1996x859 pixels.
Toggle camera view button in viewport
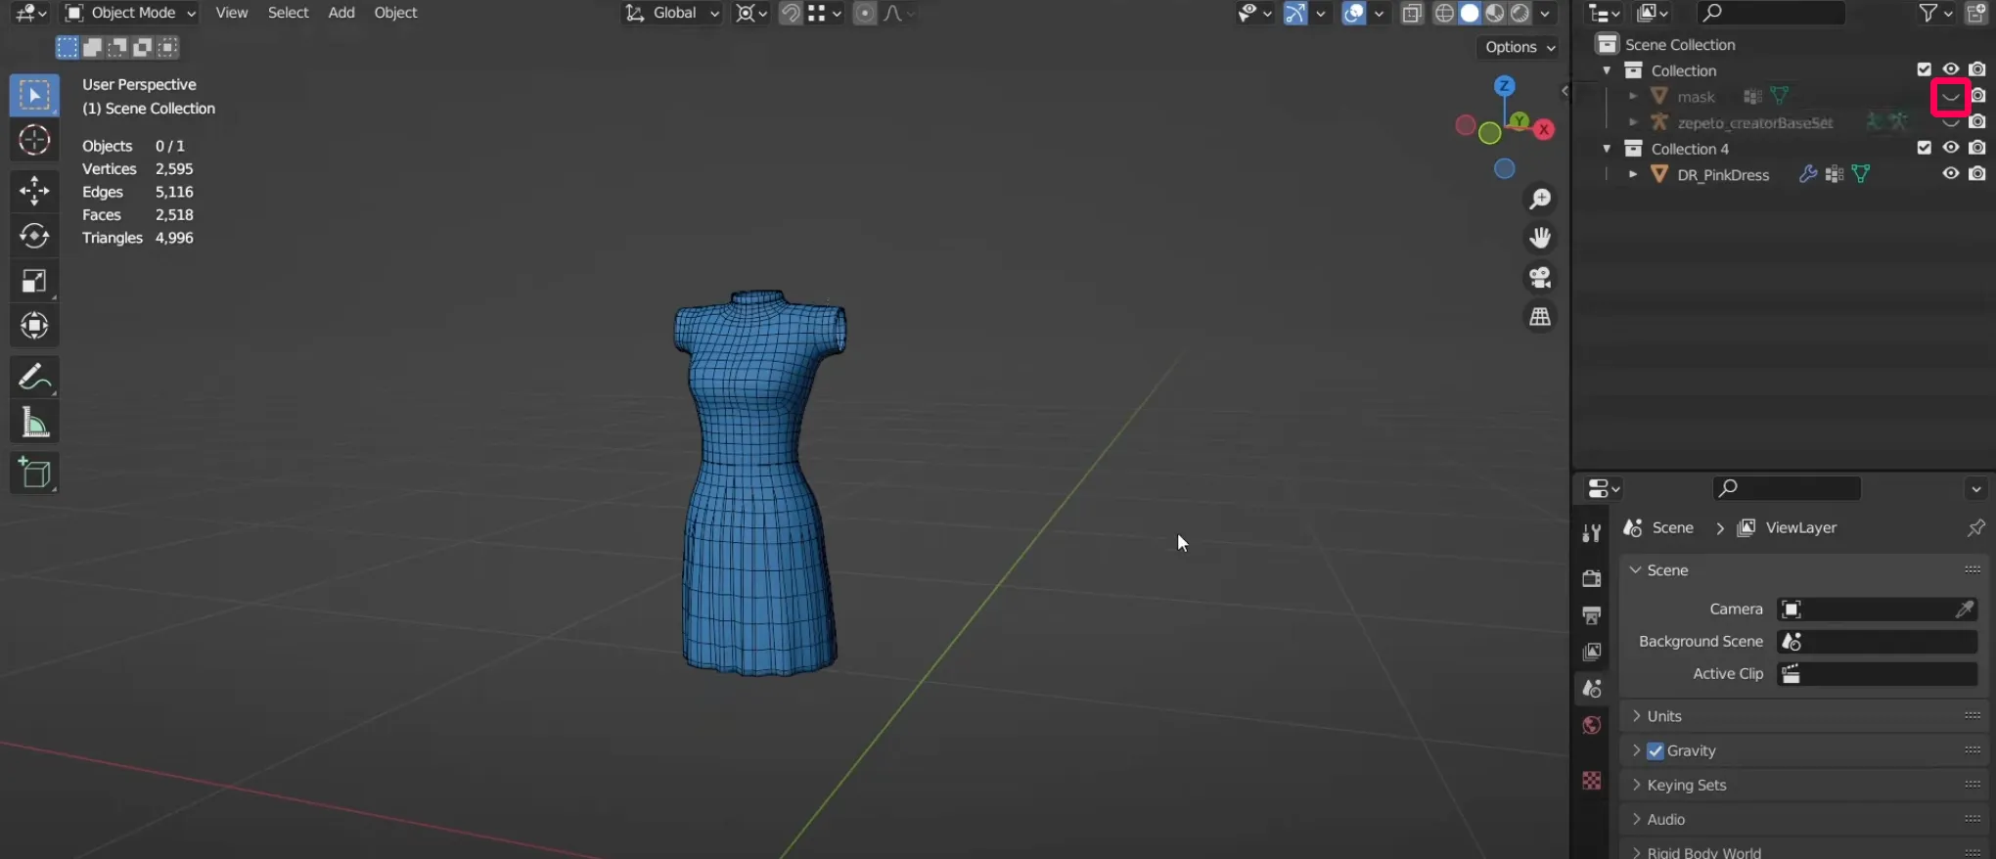tap(1540, 278)
